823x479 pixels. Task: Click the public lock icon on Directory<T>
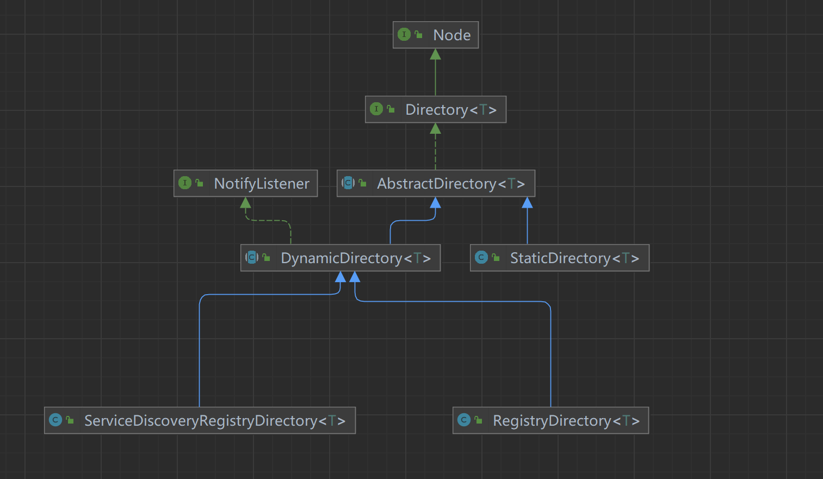(x=391, y=109)
